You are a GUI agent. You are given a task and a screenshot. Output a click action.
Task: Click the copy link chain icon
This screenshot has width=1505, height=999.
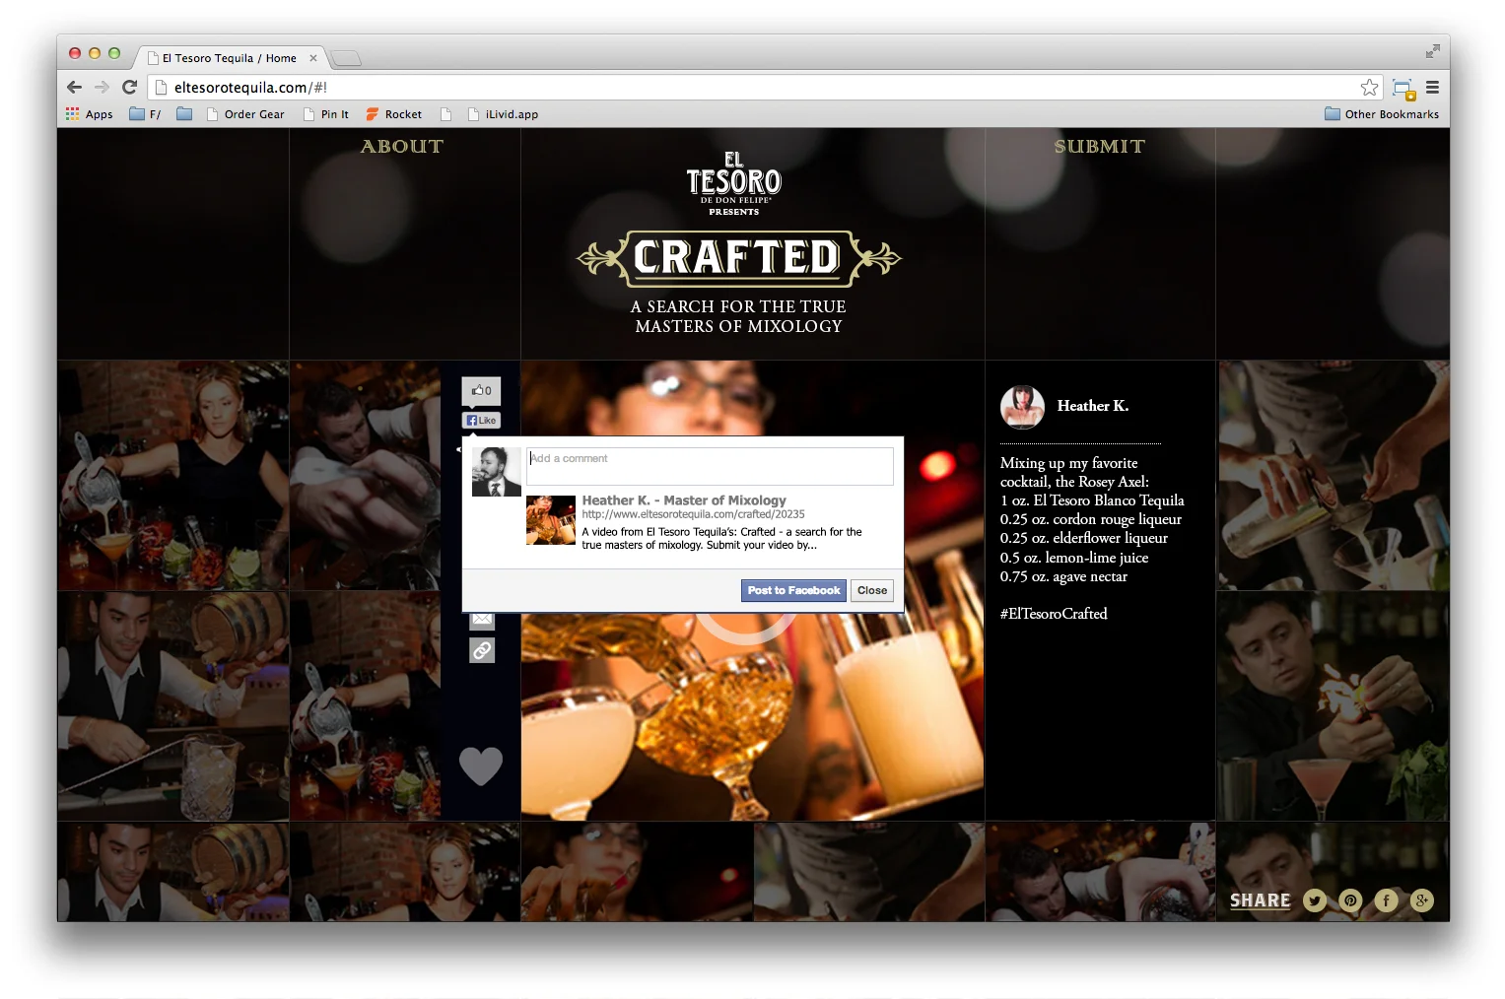click(482, 650)
